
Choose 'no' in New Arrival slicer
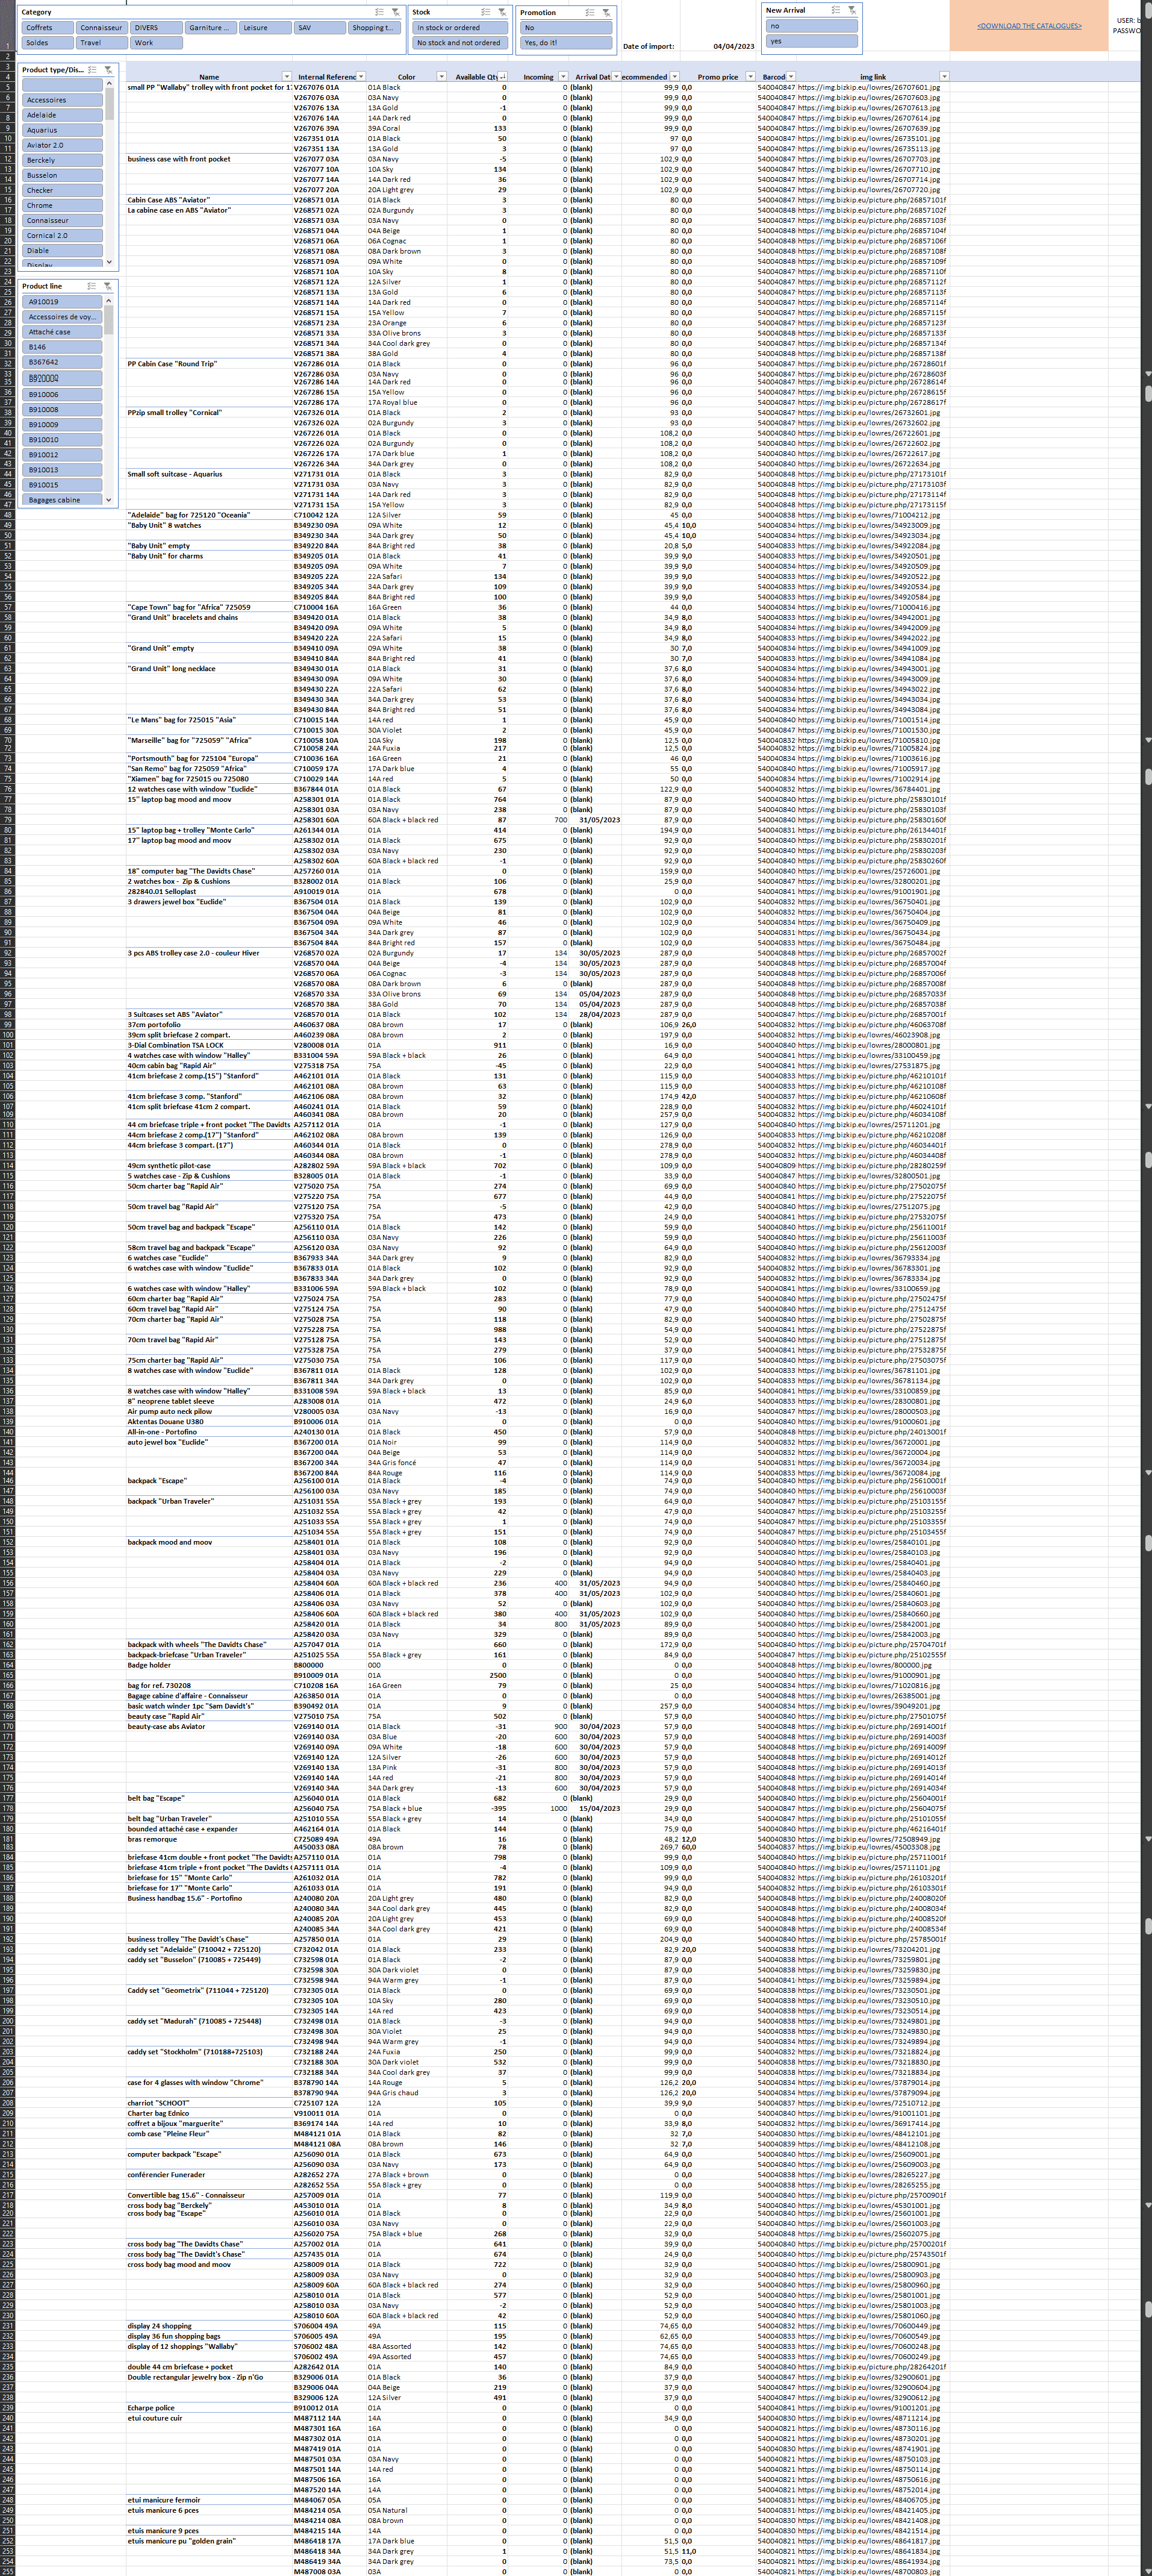pos(812,26)
